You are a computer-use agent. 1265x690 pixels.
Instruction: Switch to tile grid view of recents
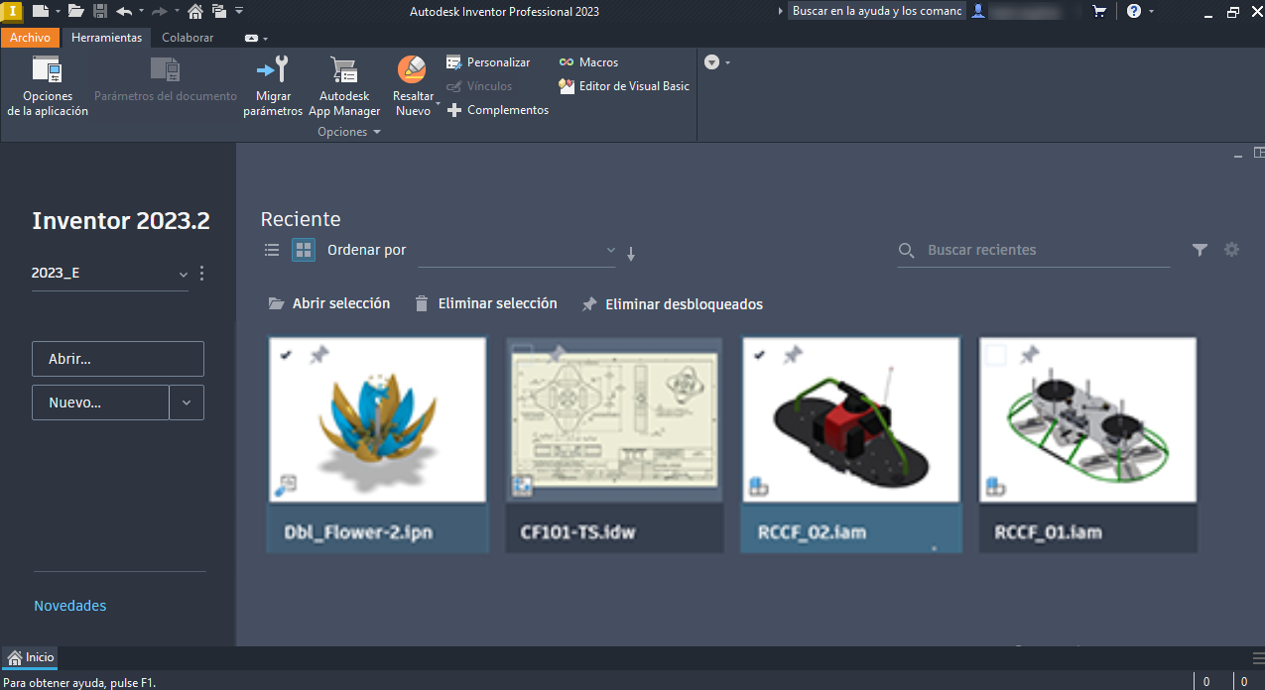pos(304,250)
